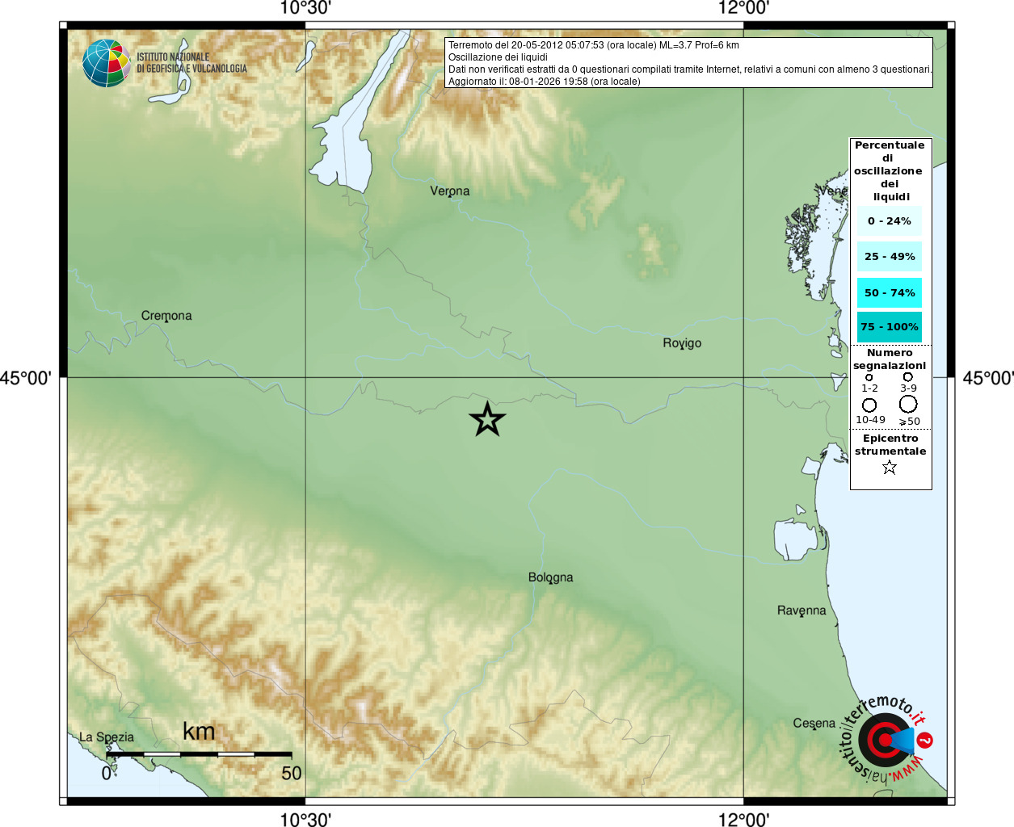The image size is (1014, 827).
Task: Click the ≥50 reports circle symbol
Action: point(908,405)
